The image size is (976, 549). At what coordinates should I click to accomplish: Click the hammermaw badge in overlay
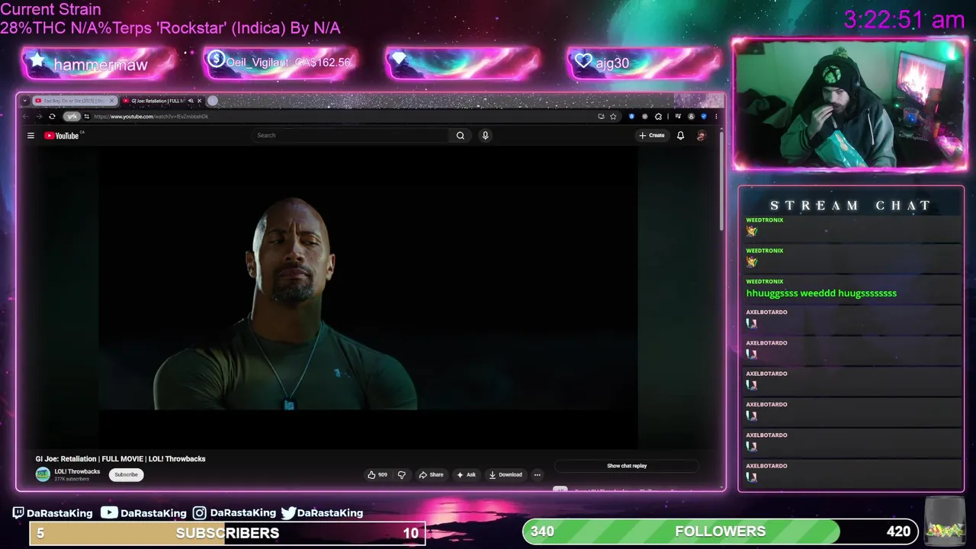point(99,64)
